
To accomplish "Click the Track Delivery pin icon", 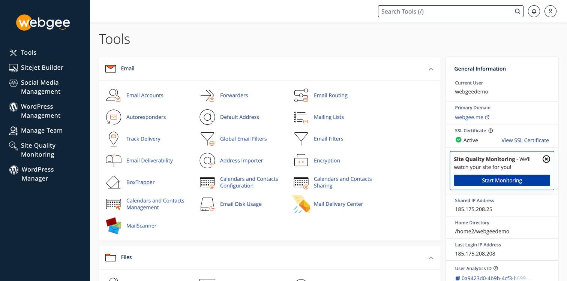I will [x=113, y=139].
